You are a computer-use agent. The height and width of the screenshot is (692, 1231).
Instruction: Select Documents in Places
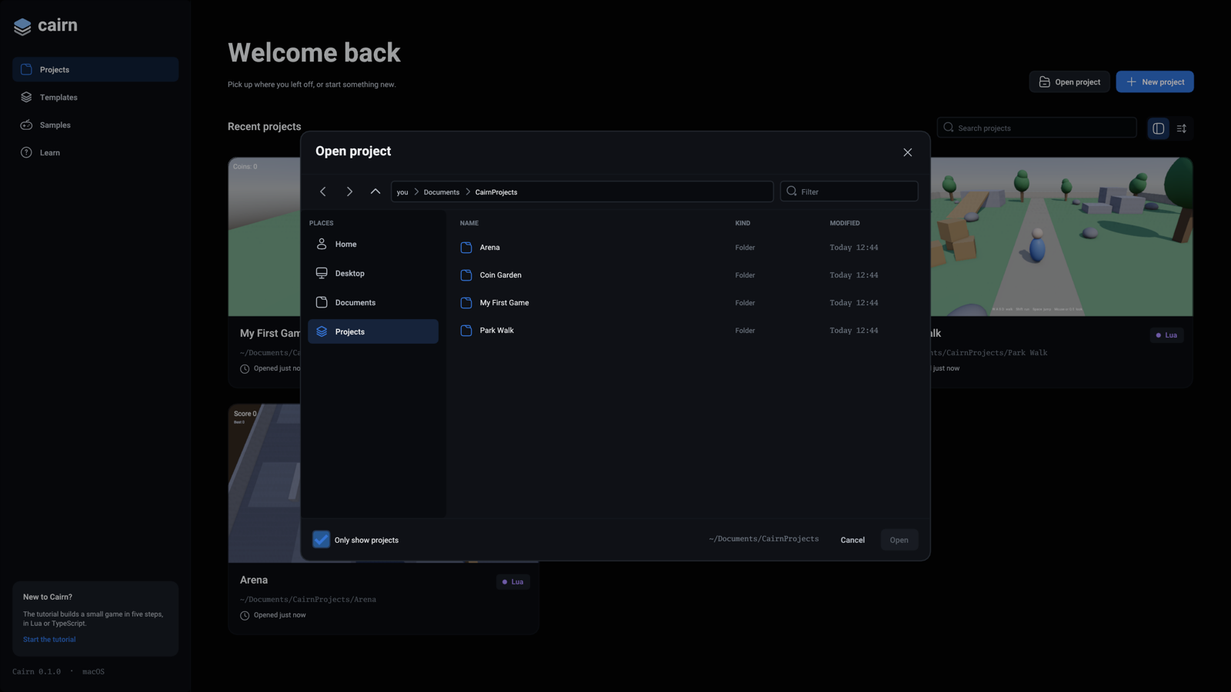click(373, 303)
